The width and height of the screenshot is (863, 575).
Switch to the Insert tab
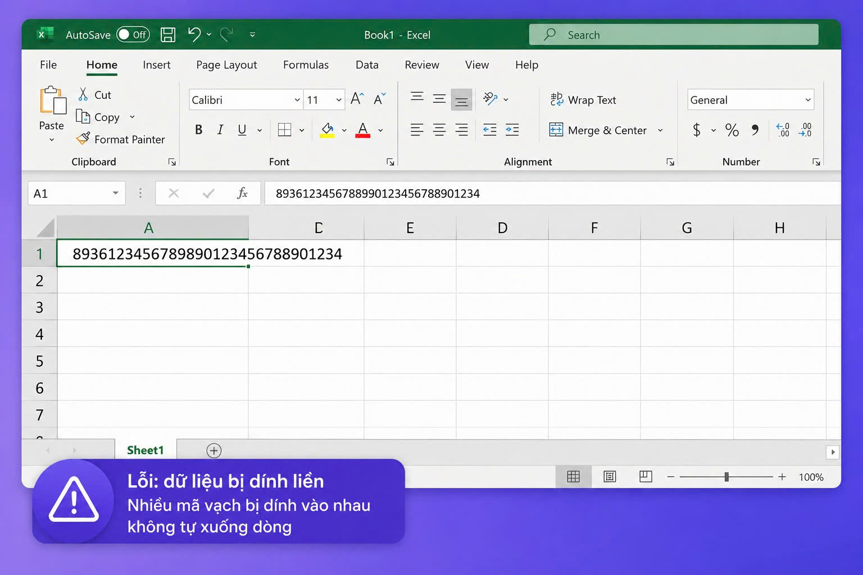tap(157, 65)
